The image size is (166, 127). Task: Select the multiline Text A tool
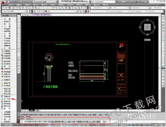pyautogui.click(x=19, y=69)
